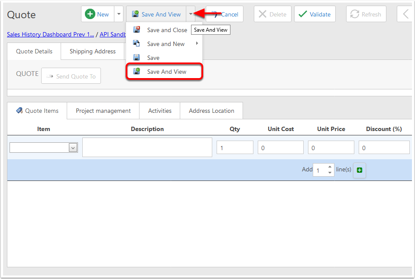Click the Send Quote To arrow icon

[50, 76]
